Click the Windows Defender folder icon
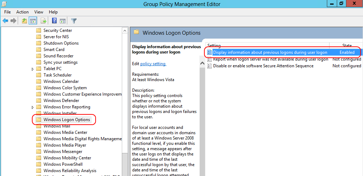Screen dimensions: 363x176 [x=39, y=101]
